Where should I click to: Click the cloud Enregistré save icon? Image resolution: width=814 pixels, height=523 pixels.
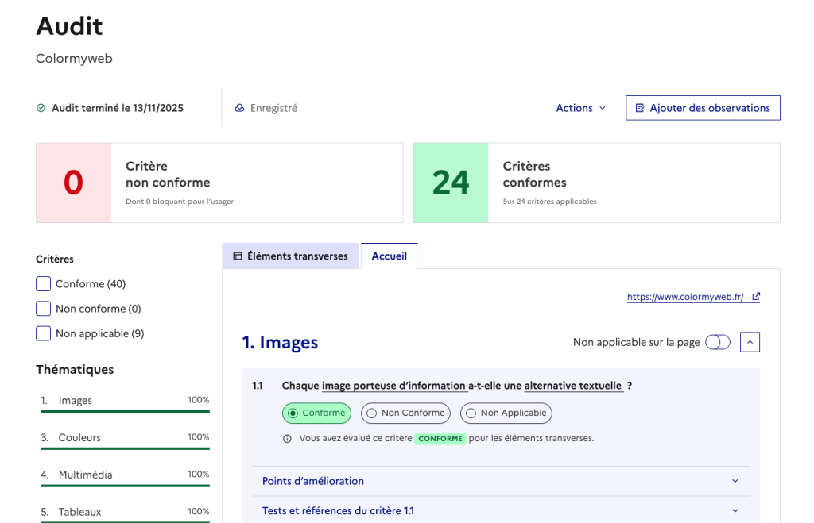coord(239,108)
